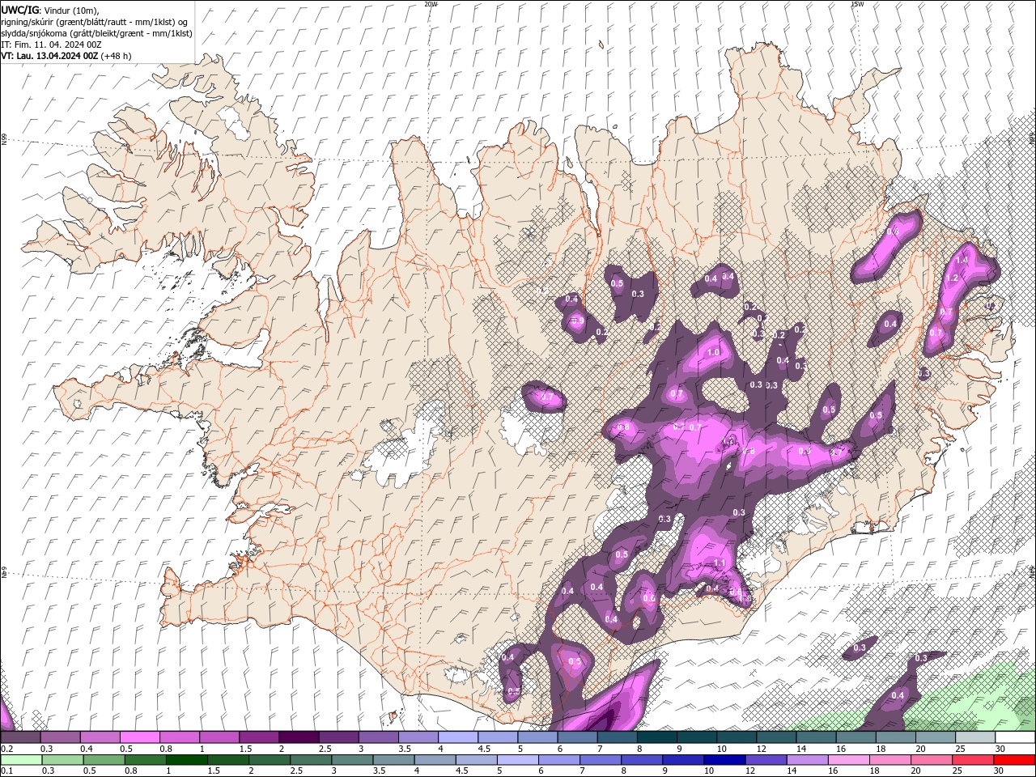Click the 12 purple-blue swatch in lower legend
Screen dimensions: 1036x777
pyautogui.click(x=765, y=760)
